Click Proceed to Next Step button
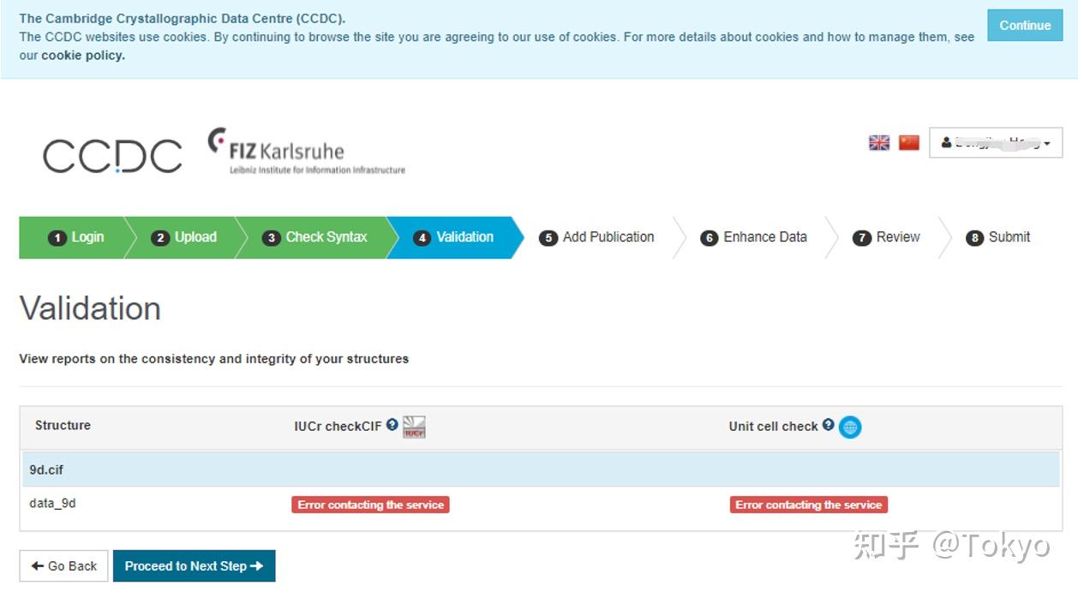 pos(194,566)
